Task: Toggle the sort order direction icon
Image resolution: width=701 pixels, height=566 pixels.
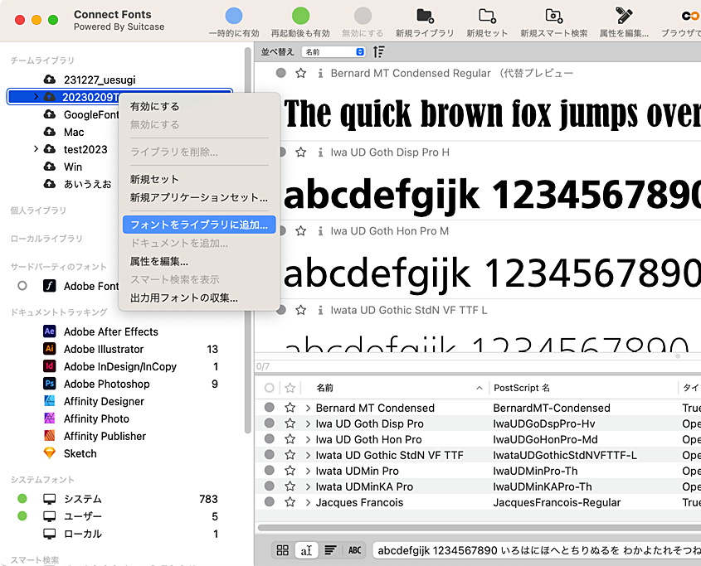Action: click(378, 52)
